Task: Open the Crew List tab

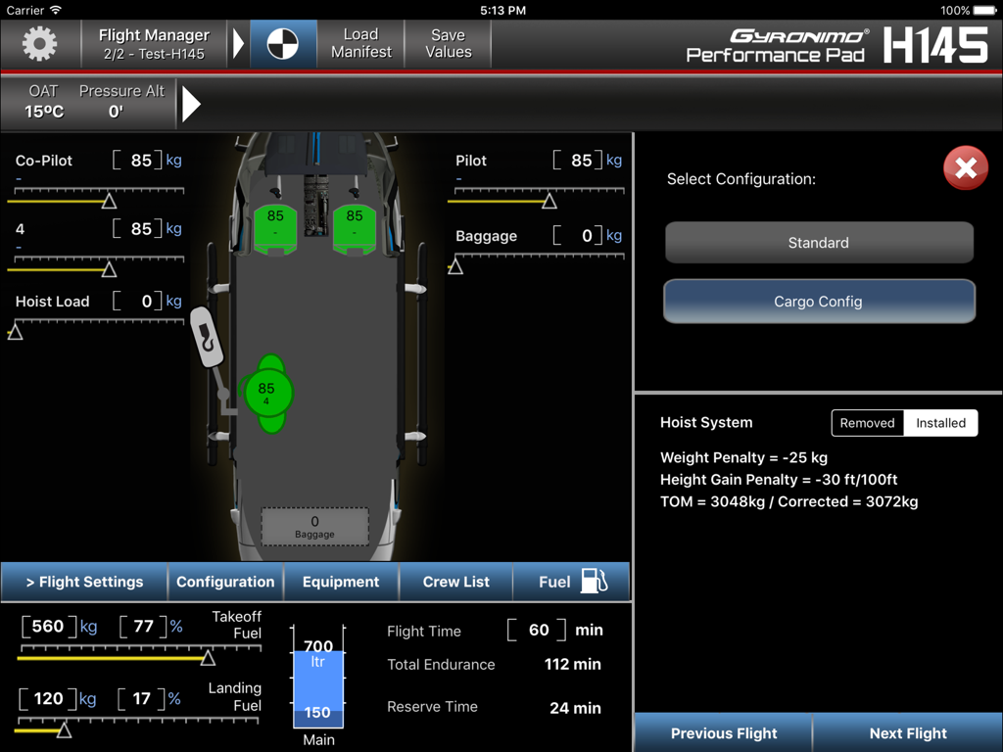Action: point(455,582)
